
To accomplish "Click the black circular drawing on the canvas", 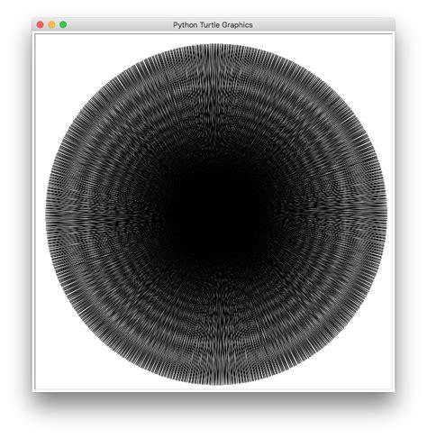I will click(216, 214).
